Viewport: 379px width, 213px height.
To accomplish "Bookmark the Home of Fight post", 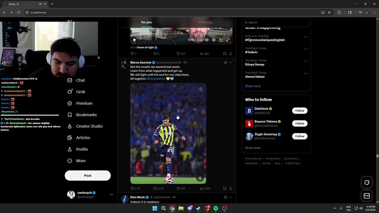I will tap(225, 54).
